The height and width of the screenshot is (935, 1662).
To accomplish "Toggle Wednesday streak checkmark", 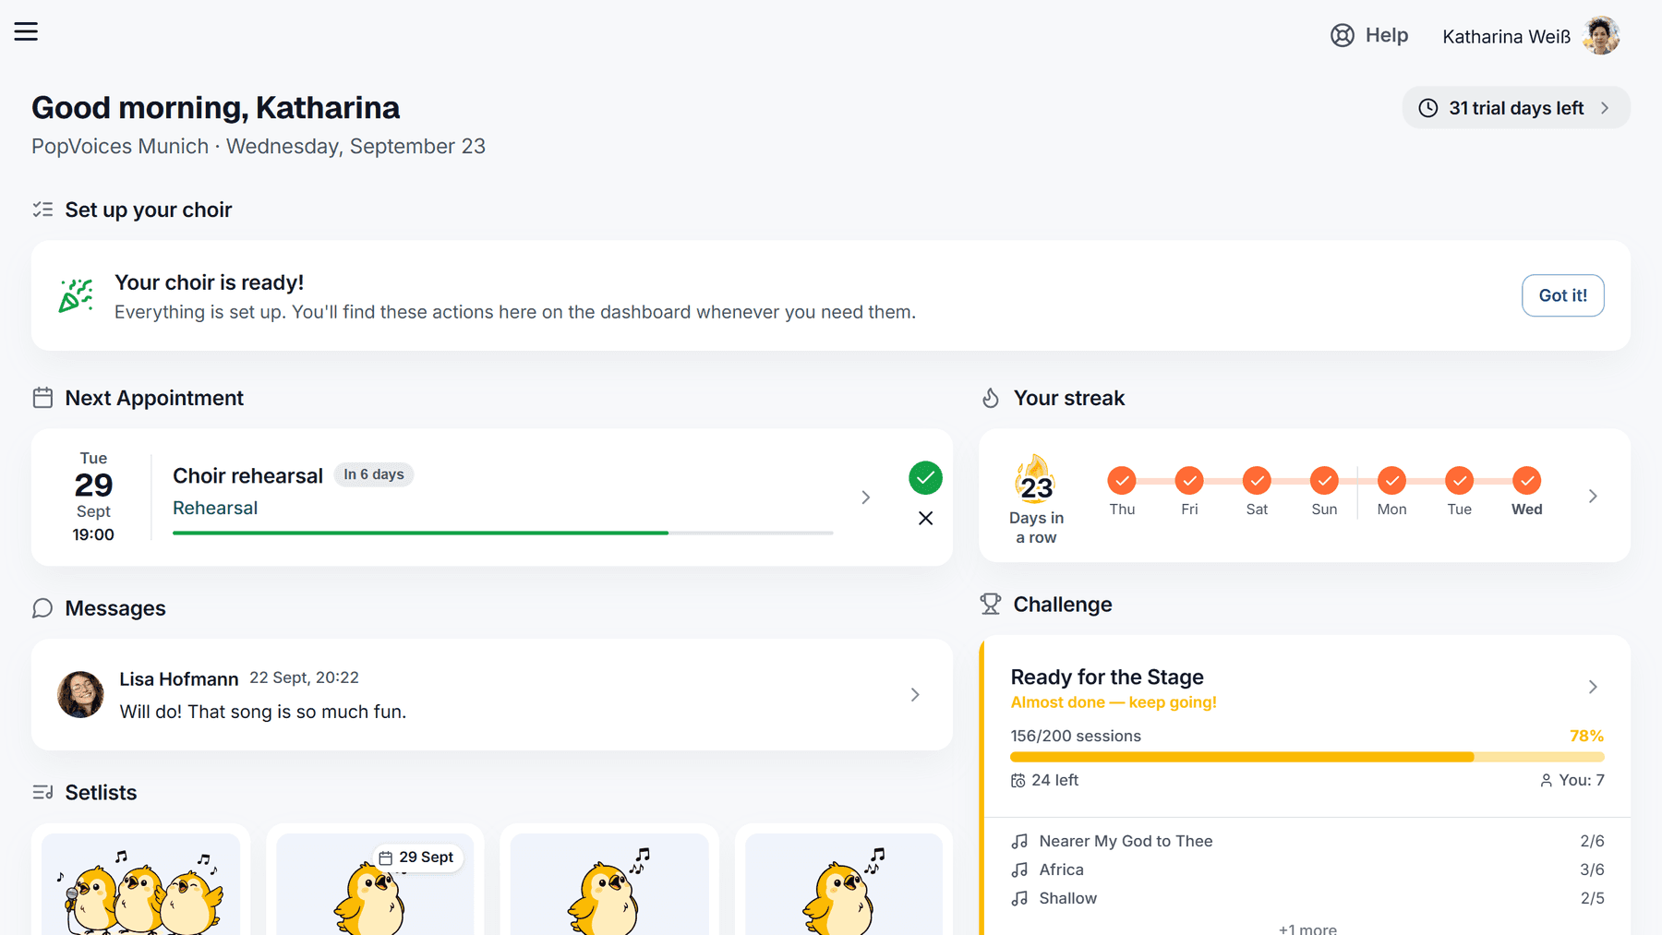I will (1527, 480).
